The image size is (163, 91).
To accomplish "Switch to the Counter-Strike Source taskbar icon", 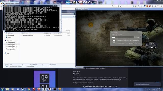I will click(44, 89).
